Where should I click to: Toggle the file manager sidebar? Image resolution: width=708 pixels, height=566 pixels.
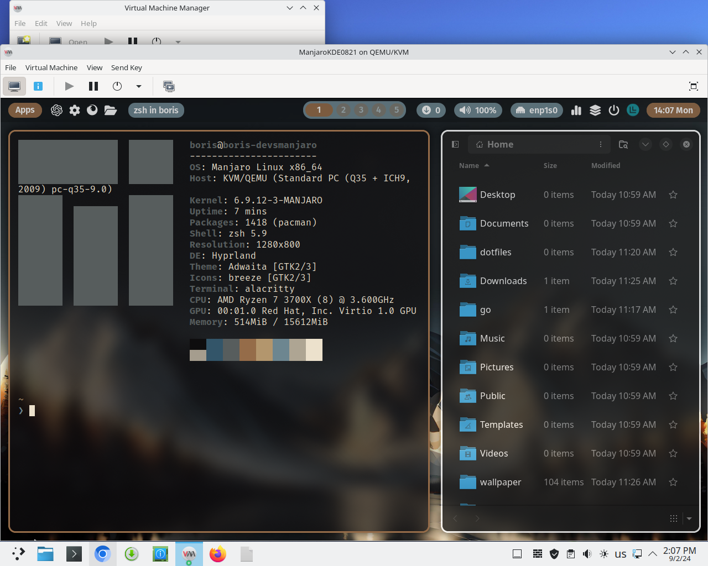tap(455, 144)
